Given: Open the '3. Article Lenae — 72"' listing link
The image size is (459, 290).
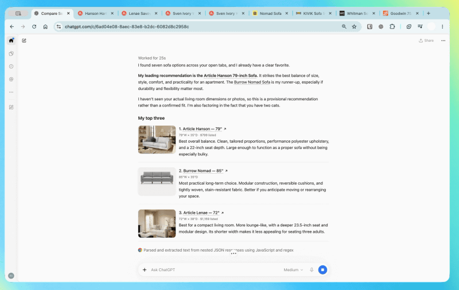Looking at the screenshot, I should [201, 213].
